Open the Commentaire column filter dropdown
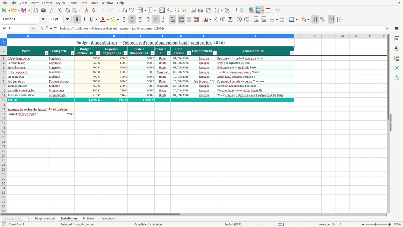The width and height of the screenshot is (403, 227). pyautogui.click(x=292, y=53)
